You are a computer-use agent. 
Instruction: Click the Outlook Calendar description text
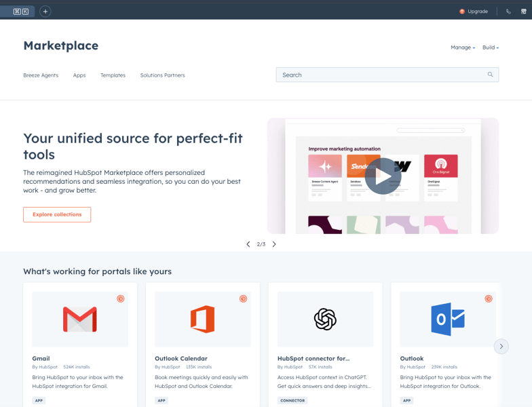202,381
